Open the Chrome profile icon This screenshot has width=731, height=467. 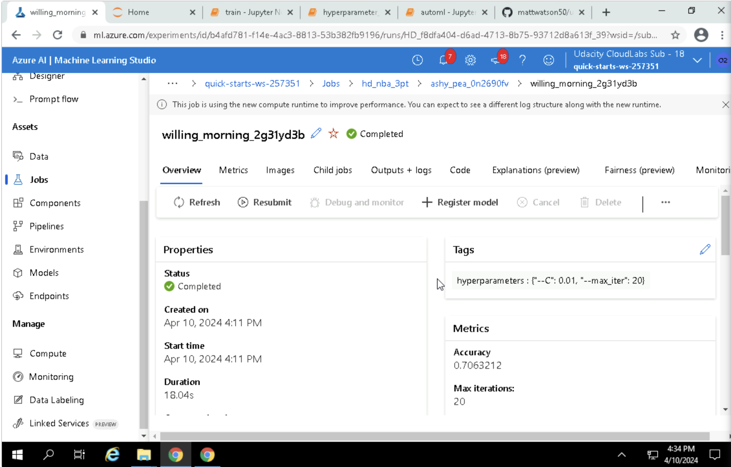coord(701,35)
